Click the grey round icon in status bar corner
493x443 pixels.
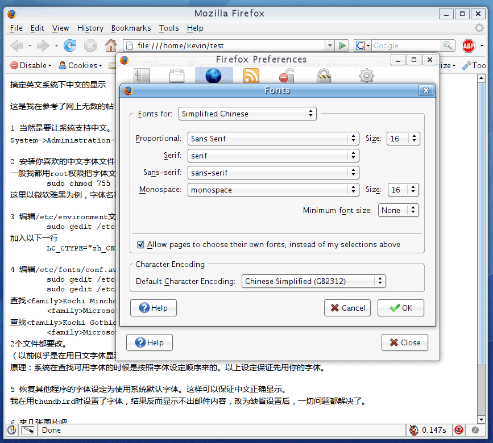click(475, 430)
